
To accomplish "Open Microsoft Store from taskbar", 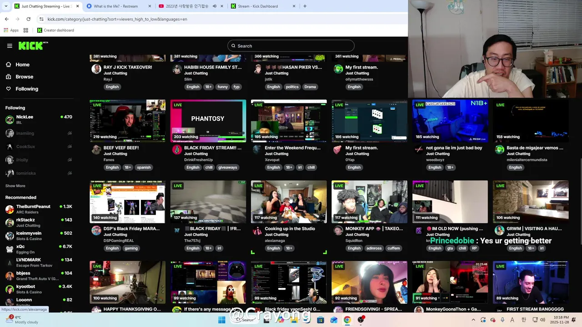I will coord(321,320).
